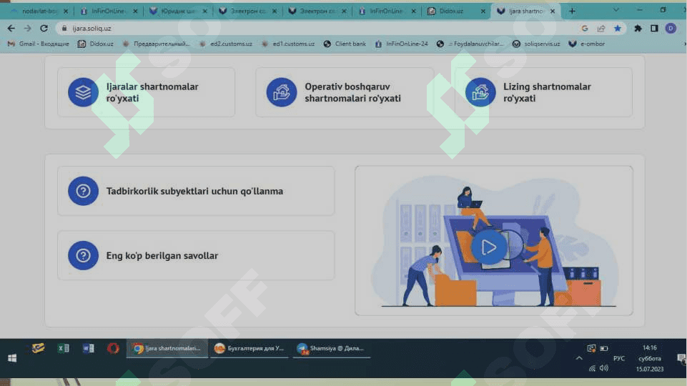Change input language РУС
The height and width of the screenshot is (386, 687).
coord(619,358)
